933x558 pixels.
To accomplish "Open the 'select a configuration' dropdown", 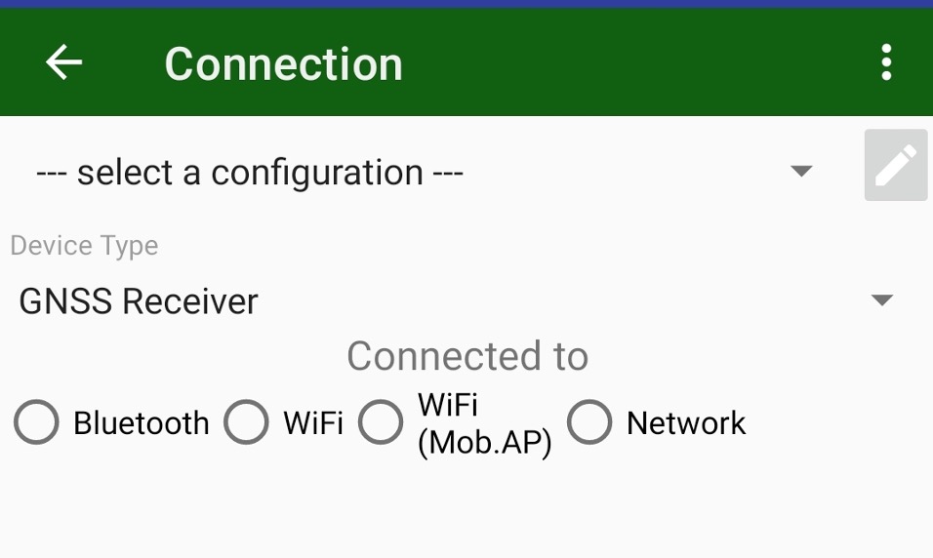I will tap(426, 172).
